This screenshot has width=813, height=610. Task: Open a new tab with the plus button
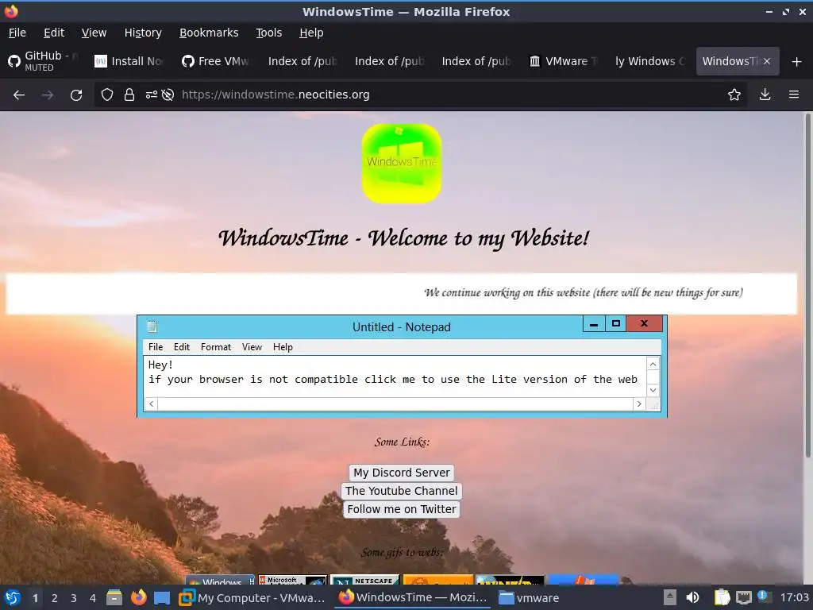(797, 62)
